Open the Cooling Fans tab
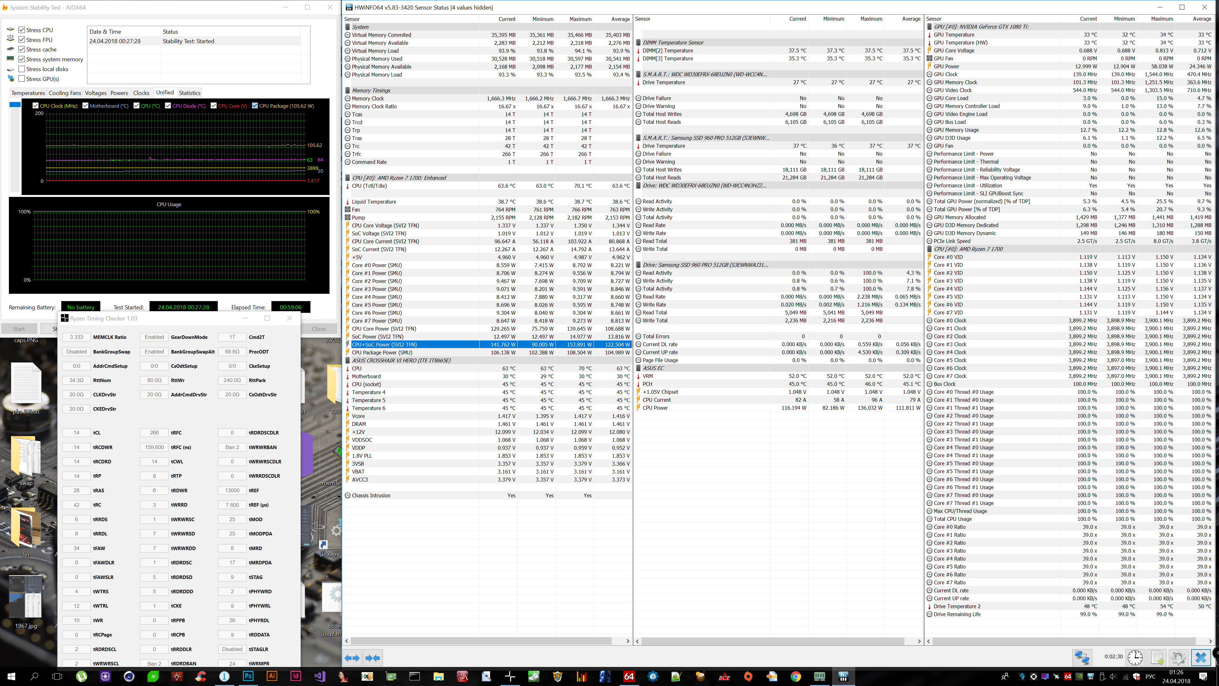Screen dimensions: 1219x686 [x=65, y=93]
